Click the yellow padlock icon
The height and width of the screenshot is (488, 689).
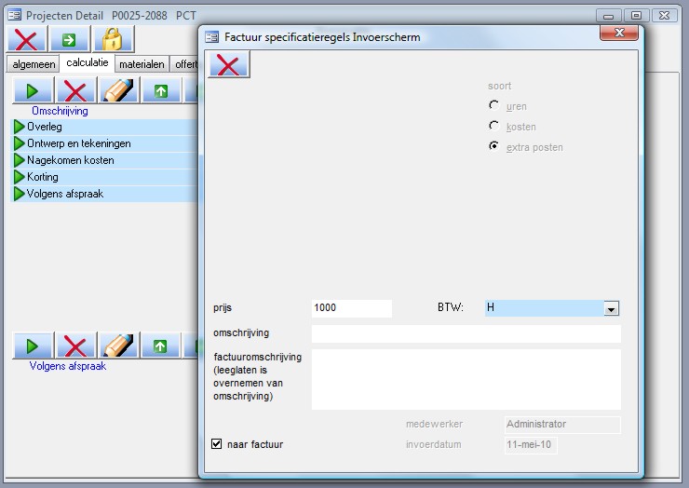(113, 39)
